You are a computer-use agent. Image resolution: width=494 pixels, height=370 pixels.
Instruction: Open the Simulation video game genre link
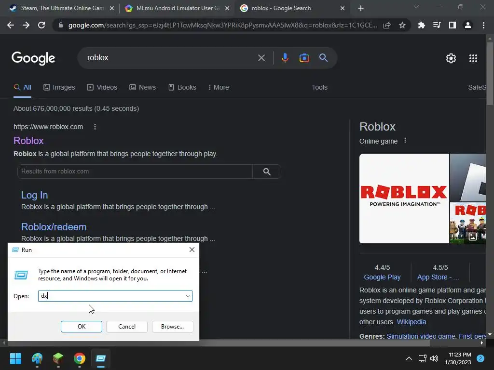pyautogui.click(x=421, y=336)
